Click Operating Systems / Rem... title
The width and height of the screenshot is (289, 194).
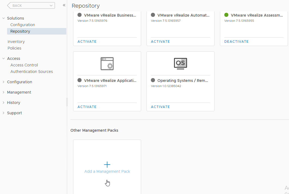183,81
